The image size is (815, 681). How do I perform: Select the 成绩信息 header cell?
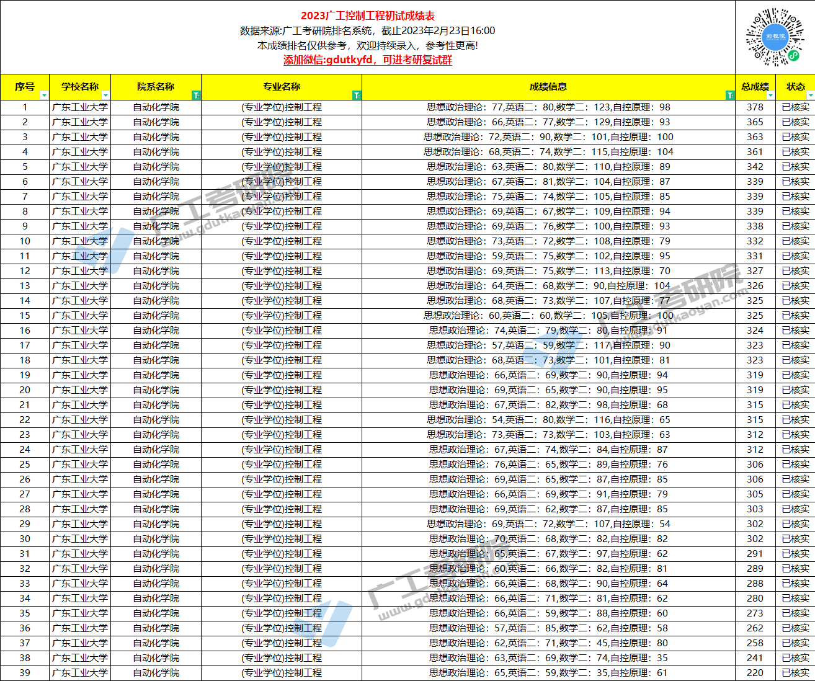[x=548, y=87]
